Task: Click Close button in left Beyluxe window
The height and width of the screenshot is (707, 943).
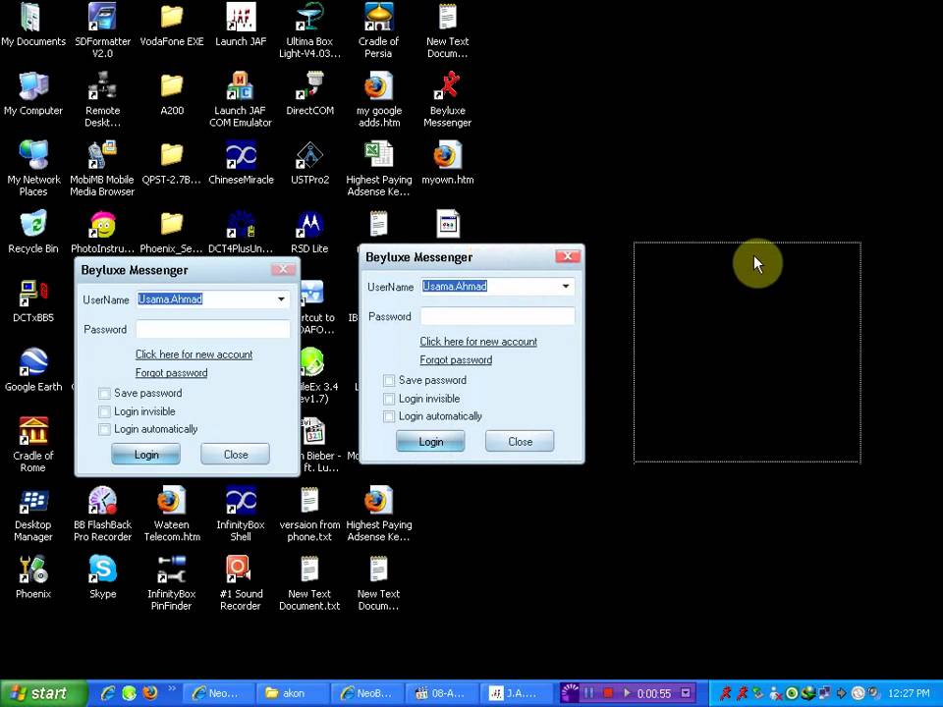Action: (235, 455)
